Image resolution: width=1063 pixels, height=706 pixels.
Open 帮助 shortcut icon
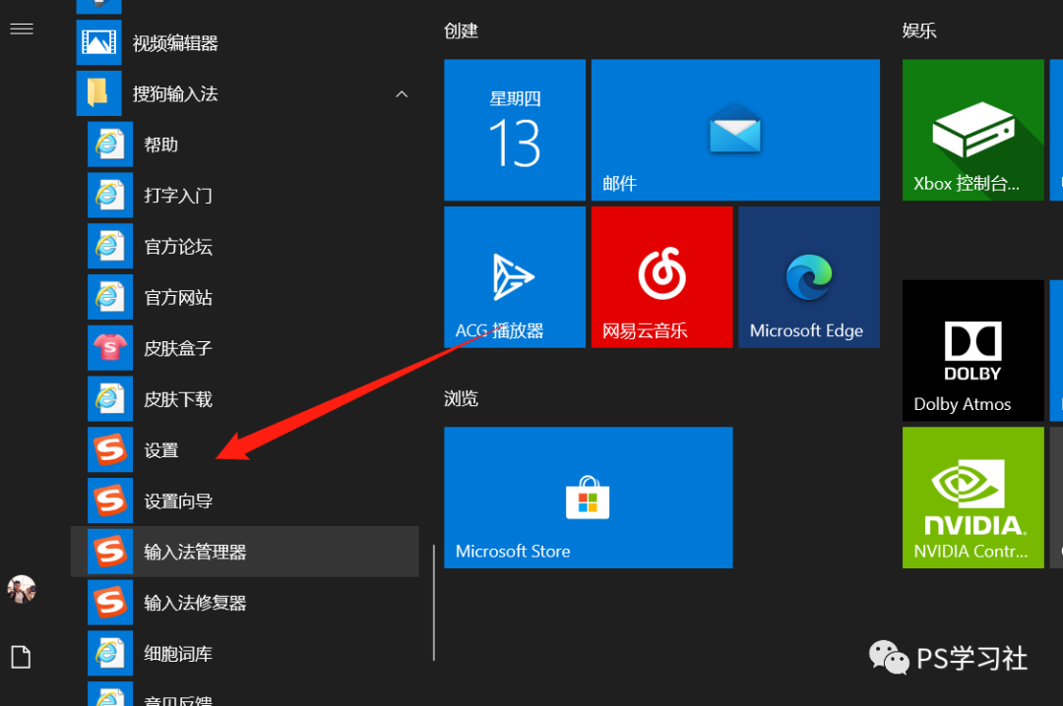pos(110,145)
